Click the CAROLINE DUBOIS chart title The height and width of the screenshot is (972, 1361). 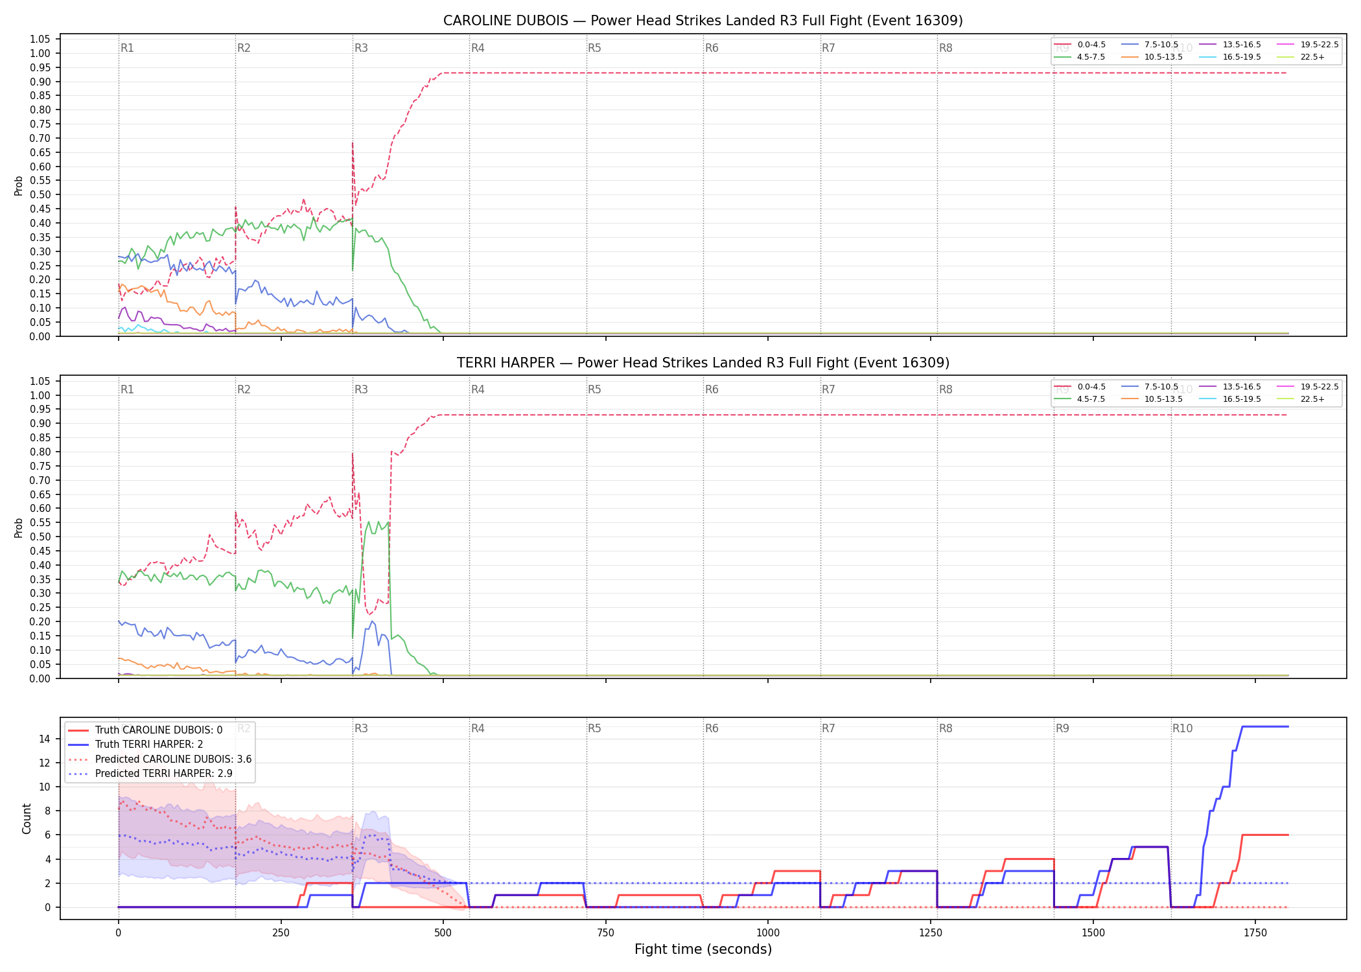pos(703,21)
